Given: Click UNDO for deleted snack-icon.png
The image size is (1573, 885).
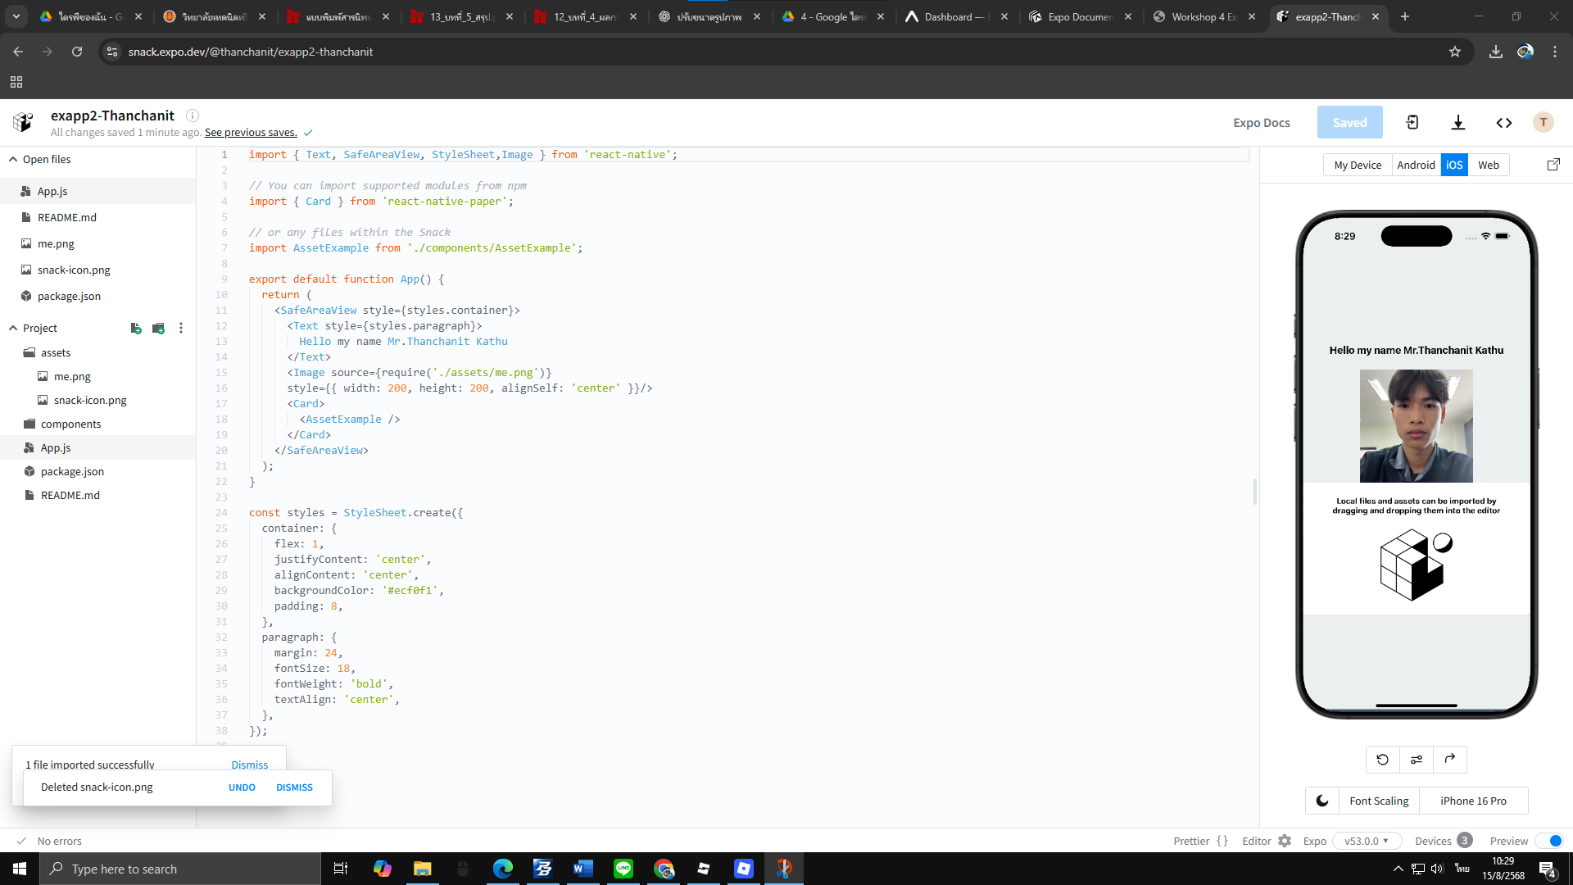Looking at the screenshot, I should 242,787.
